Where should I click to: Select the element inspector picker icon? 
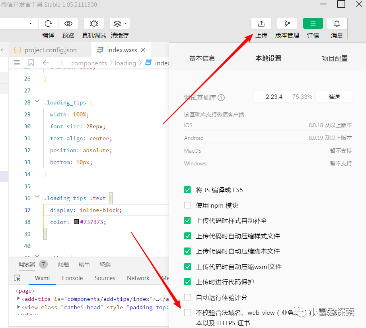click(x=17, y=278)
